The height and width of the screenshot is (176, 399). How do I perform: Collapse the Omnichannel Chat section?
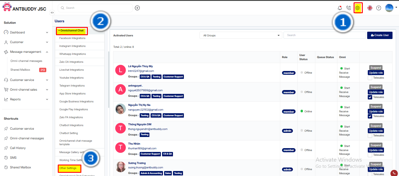point(72,31)
